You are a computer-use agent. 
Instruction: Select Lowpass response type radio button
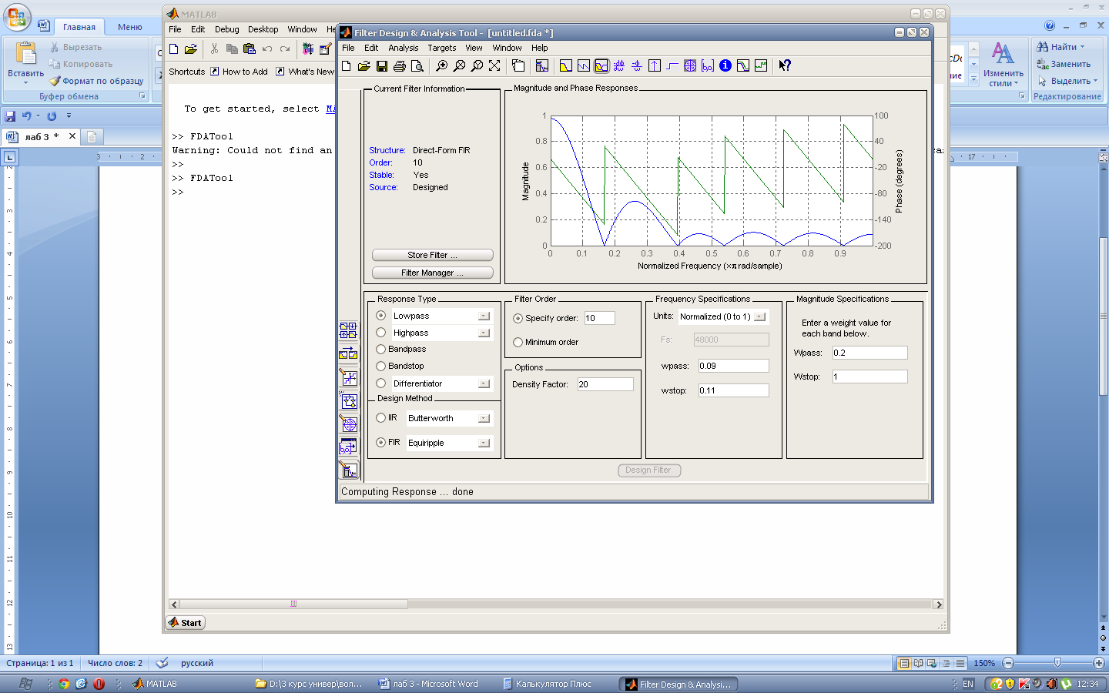click(x=381, y=316)
